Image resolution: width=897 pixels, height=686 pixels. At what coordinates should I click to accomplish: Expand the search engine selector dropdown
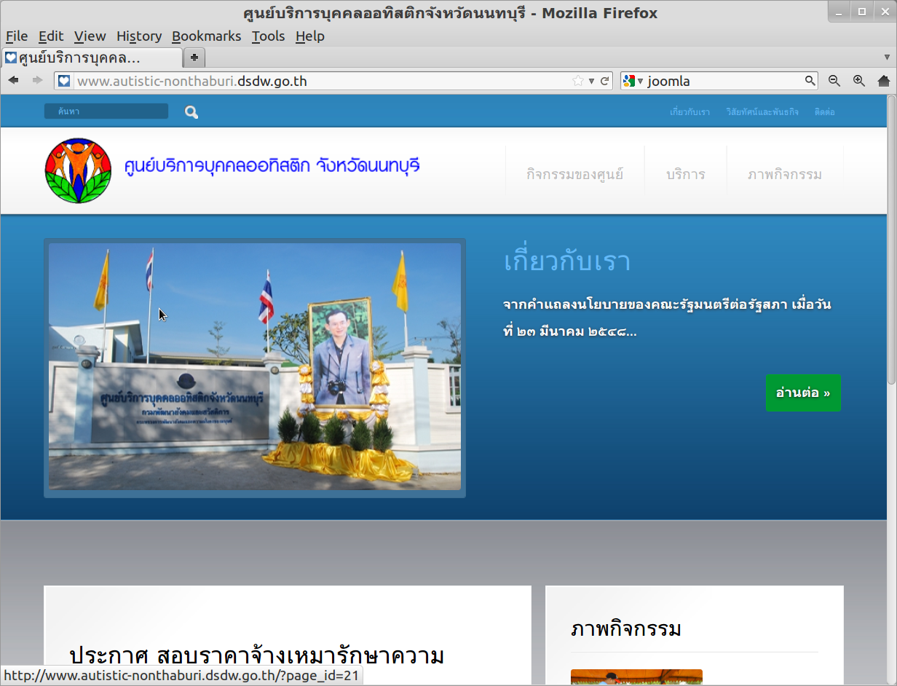tap(632, 81)
